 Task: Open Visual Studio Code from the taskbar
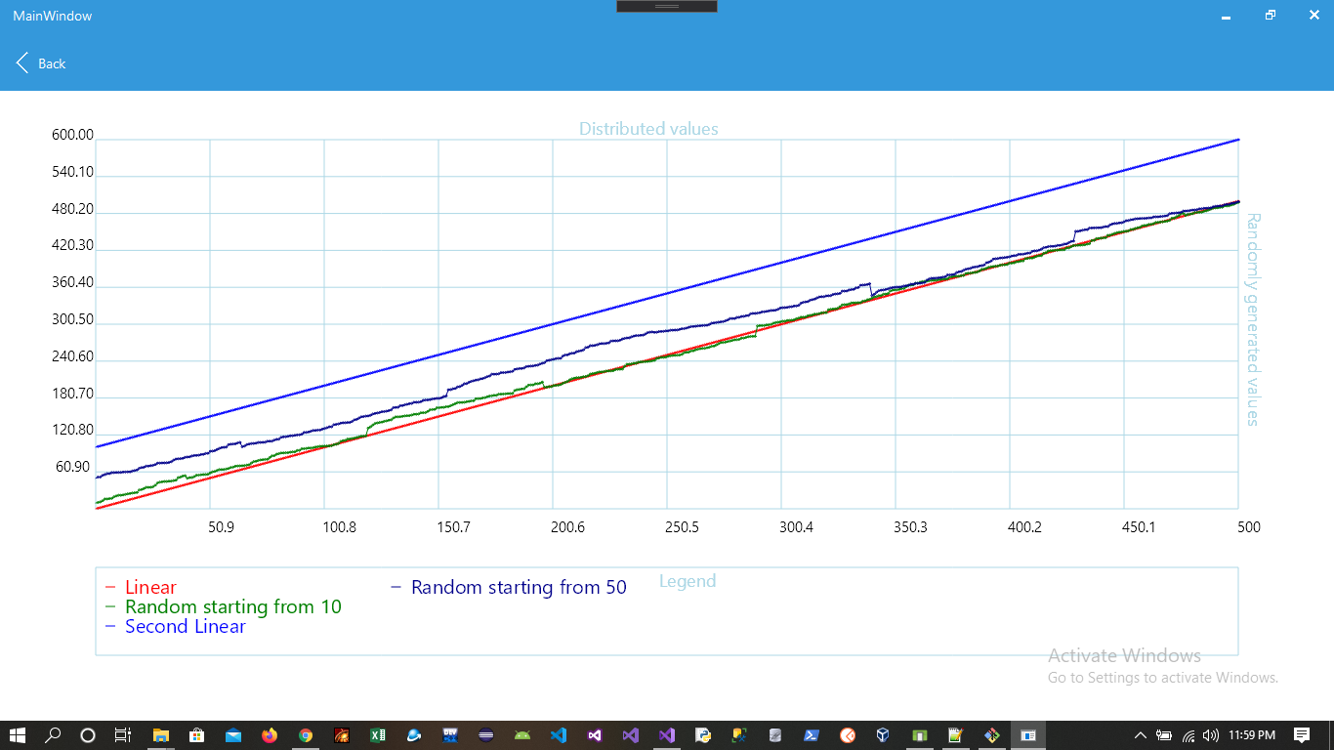click(559, 735)
